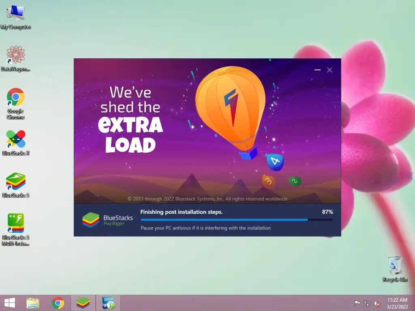Open the Windows Start button
415x311 pixels.
click(10, 303)
